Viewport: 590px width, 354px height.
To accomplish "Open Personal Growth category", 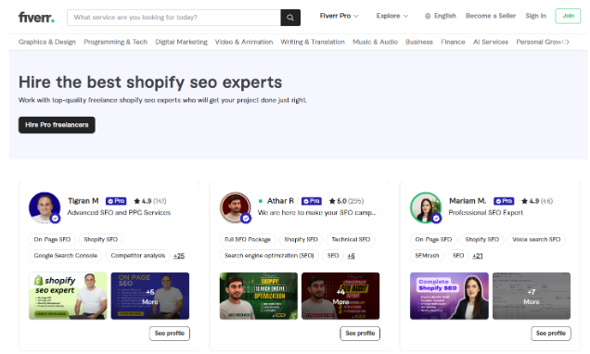I will click(540, 42).
